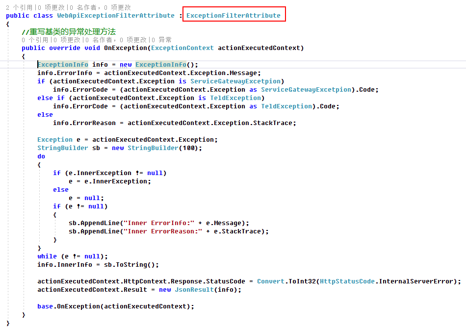Click ServiceGatewayExcetpion in the "is" check
Screen dimensions: 466x330
235,81
